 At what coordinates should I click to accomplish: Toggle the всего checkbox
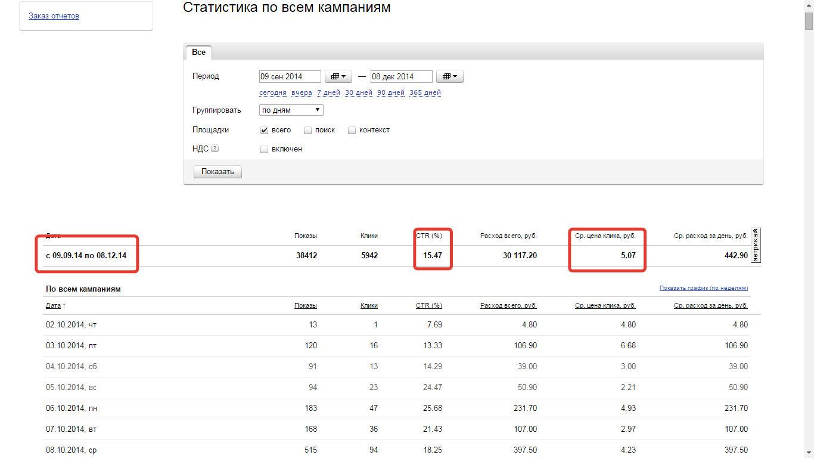click(x=264, y=130)
